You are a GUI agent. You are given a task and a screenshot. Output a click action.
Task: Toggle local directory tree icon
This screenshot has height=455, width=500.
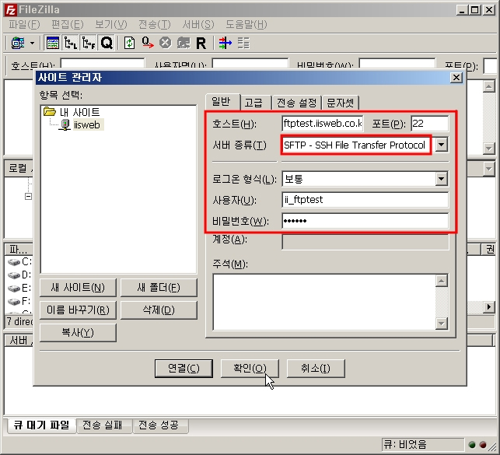tap(71, 43)
